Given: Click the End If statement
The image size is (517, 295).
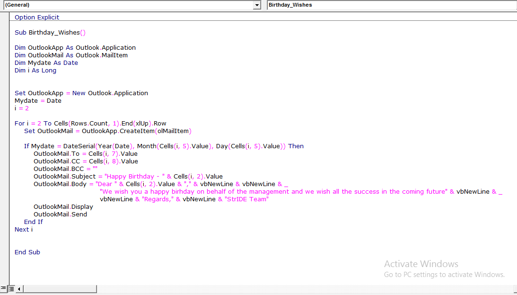Looking at the screenshot, I should click(x=34, y=222).
